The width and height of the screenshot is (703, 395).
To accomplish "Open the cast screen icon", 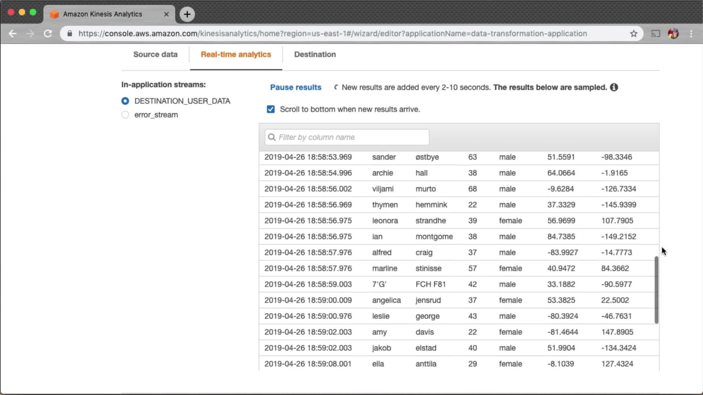I will point(655,34).
